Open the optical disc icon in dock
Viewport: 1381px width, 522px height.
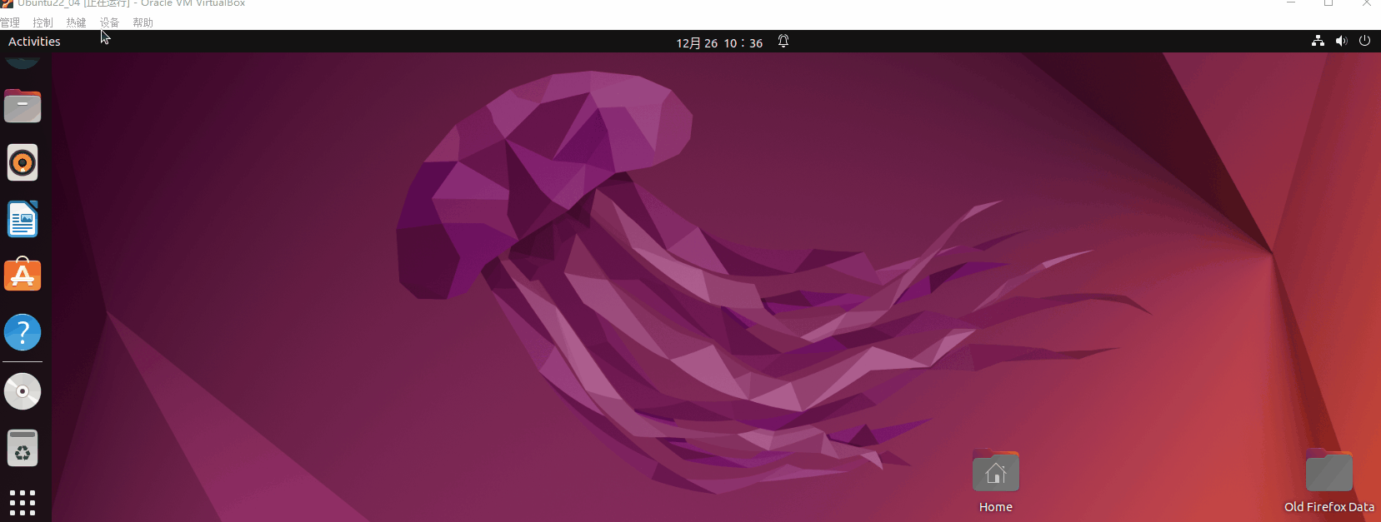point(23,390)
